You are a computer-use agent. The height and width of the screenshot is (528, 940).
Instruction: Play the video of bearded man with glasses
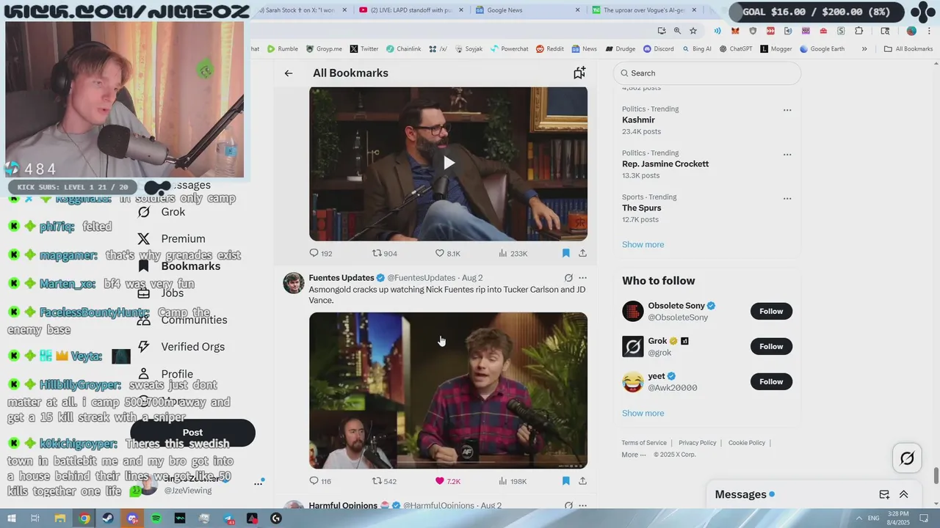point(448,164)
